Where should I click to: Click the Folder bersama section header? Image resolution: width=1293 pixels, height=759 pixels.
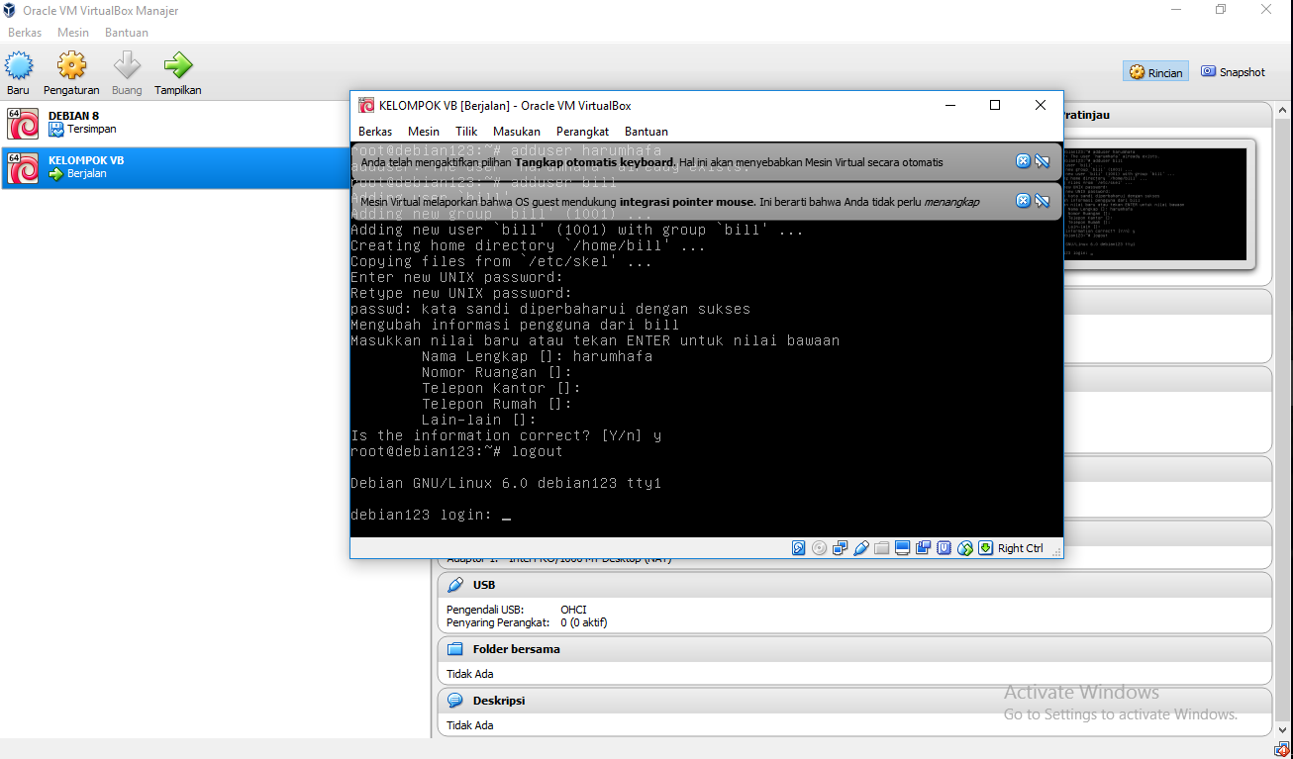tap(854, 649)
